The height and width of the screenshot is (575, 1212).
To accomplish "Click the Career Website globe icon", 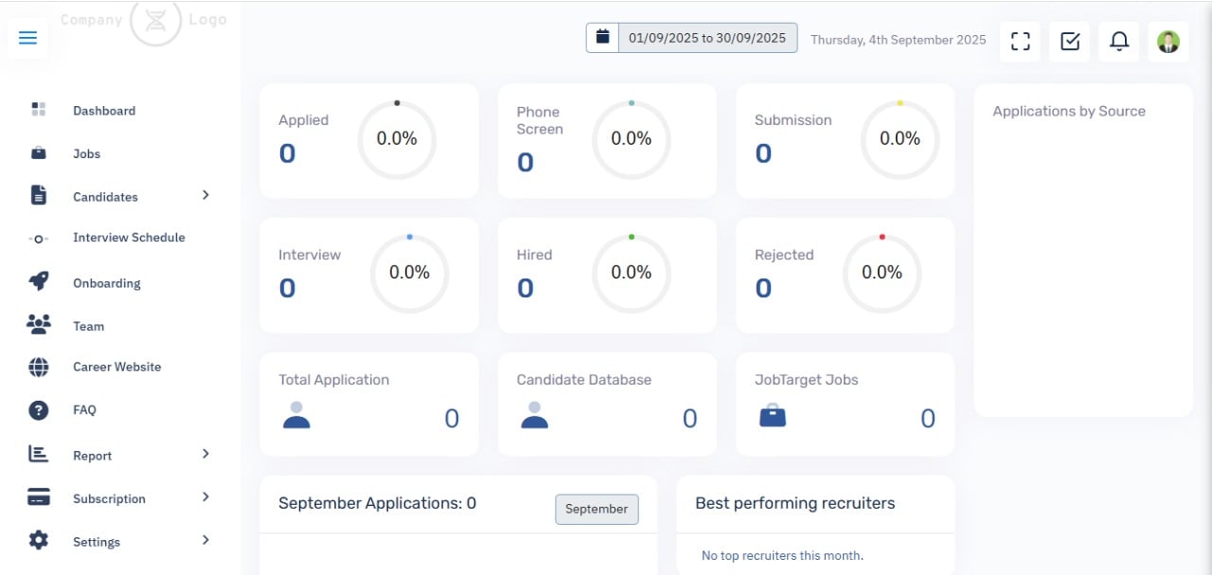I will (38, 367).
